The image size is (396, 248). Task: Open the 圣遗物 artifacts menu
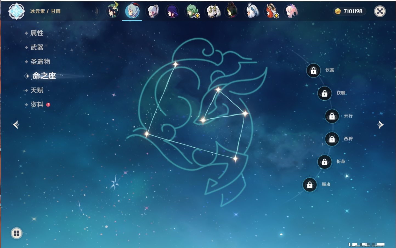(40, 62)
